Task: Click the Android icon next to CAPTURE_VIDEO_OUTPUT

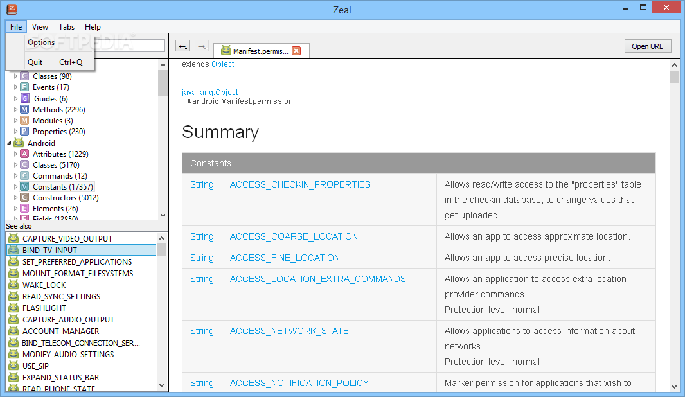Action: click(14, 238)
